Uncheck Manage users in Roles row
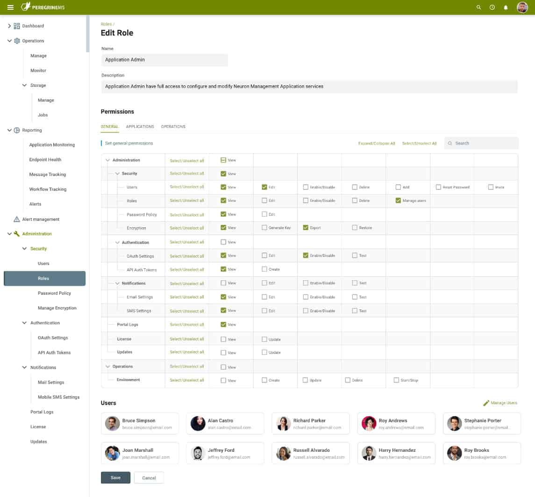Image resolution: width=535 pixels, height=497 pixels. pyautogui.click(x=398, y=201)
